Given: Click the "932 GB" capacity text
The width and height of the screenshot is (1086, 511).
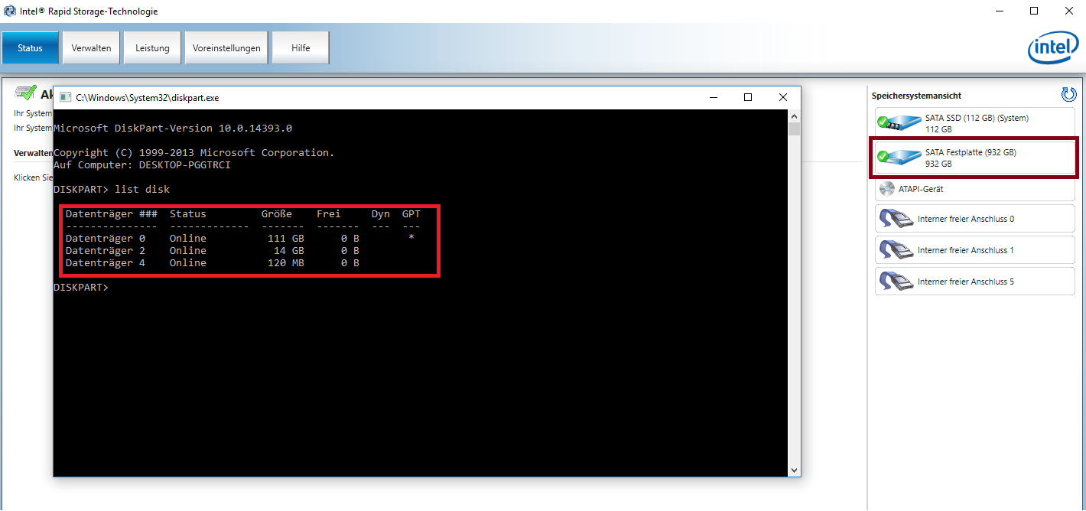Looking at the screenshot, I should [x=938, y=164].
